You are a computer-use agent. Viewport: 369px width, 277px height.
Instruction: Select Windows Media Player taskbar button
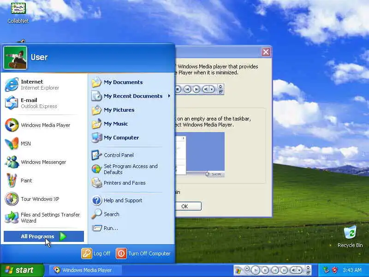pyautogui.click(x=86, y=270)
